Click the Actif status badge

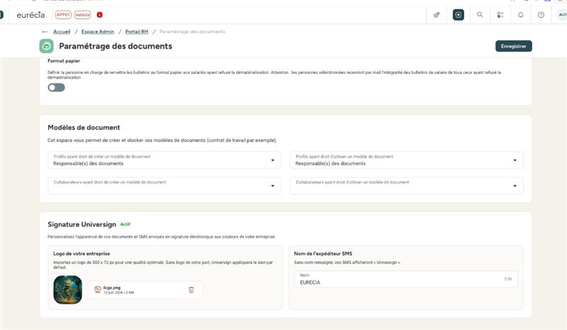pyautogui.click(x=125, y=224)
